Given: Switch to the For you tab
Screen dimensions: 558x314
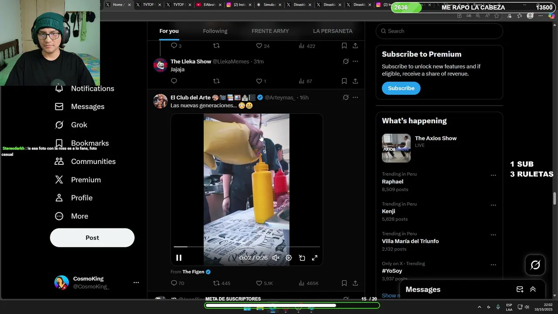Looking at the screenshot, I should click(169, 31).
